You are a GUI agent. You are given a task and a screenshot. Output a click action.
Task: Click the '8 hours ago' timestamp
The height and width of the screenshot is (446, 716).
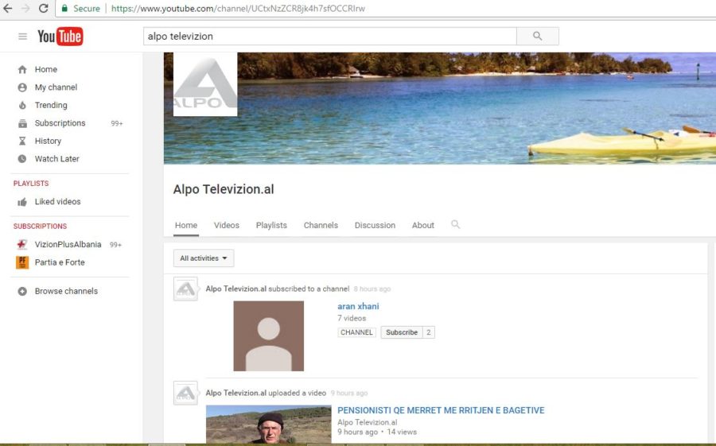click(x=372, y=289)
